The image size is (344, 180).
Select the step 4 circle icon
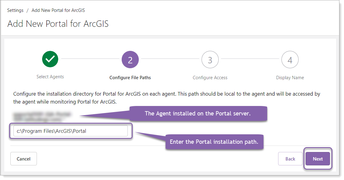tap(290, 60)
